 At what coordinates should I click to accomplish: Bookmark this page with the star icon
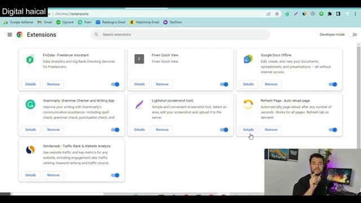click(x=277, y=14)
